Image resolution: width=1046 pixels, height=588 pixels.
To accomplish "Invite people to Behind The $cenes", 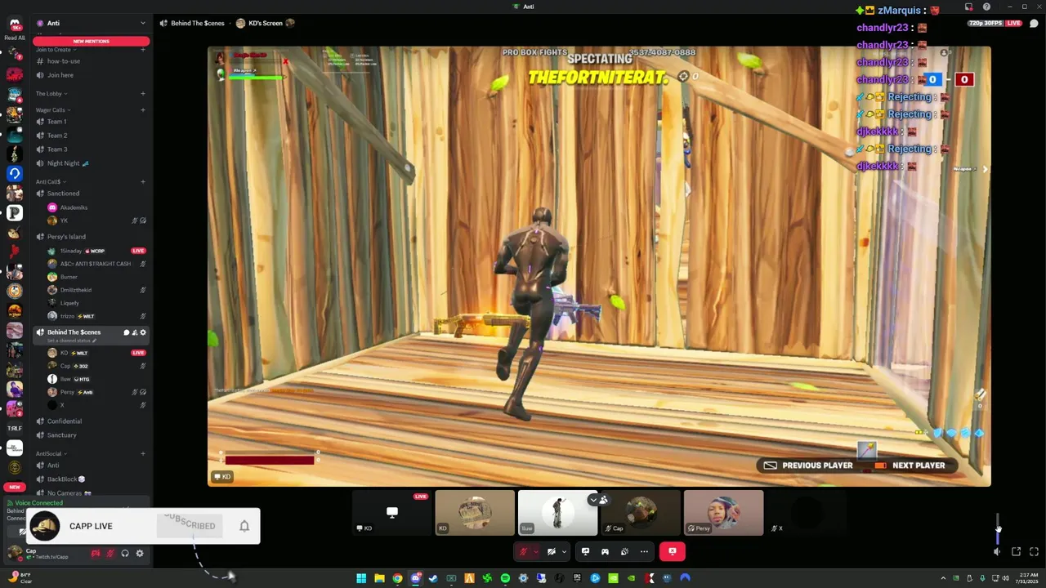I will [135, 332].
